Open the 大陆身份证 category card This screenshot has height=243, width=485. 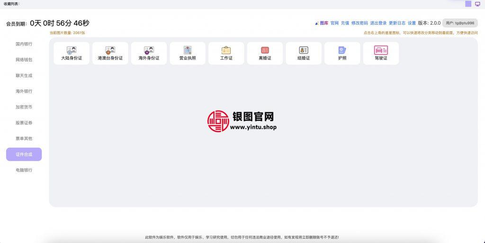pyautogui.click(x=72, y=54)
